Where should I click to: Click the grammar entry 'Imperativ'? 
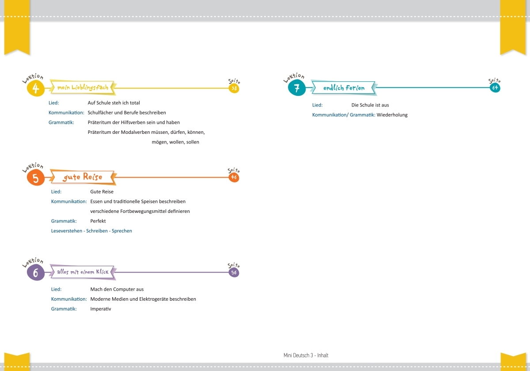point(101,309)
